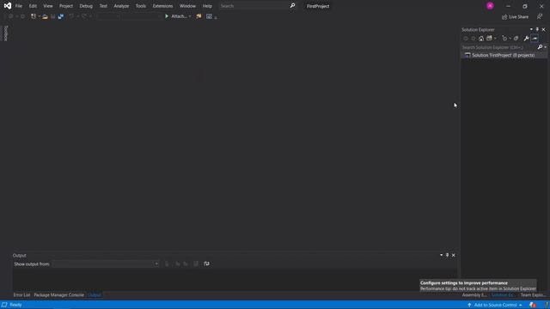Toggle auto-hide pin on Output panel
Screen dimensions: 550x309
coord(447,255)
